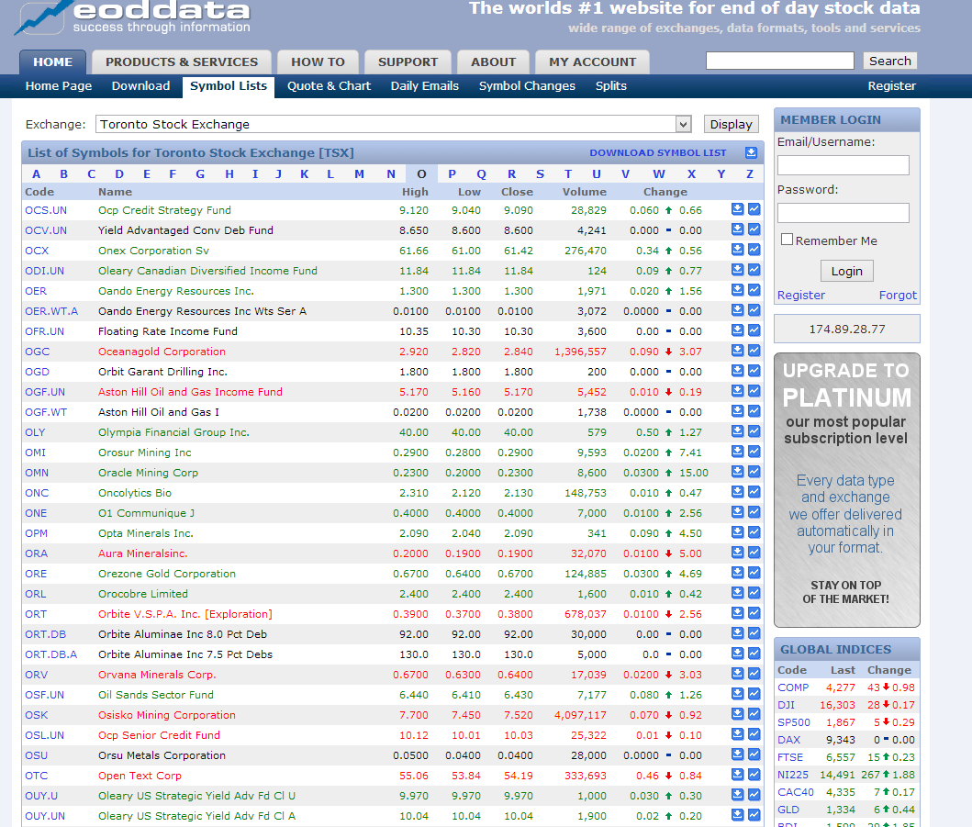
Task: Select letter A in alphabet index
Action: coord(36,174)
